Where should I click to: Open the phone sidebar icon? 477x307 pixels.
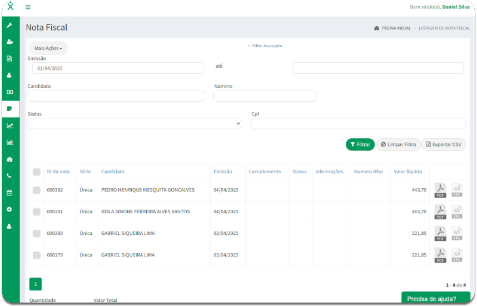coord(9,175)
